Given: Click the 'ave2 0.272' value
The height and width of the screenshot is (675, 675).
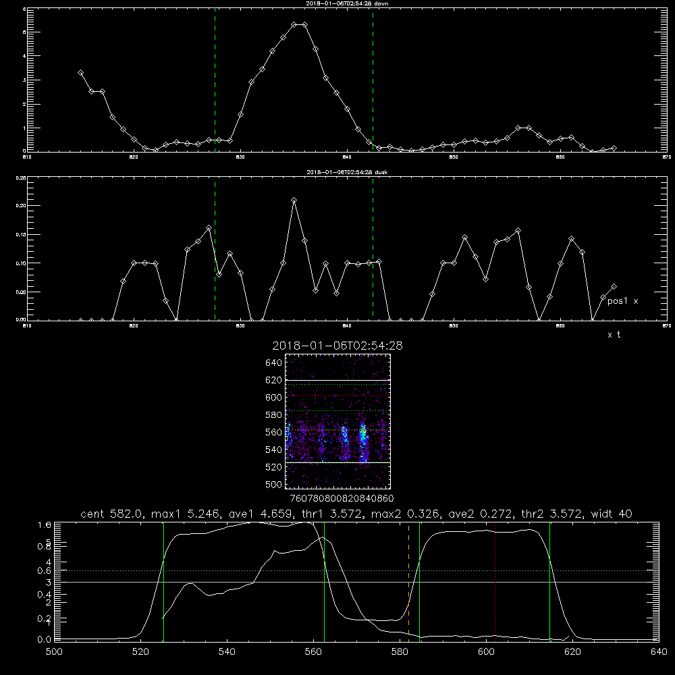Looking at the screenshot, I should (x=482, y=514).
